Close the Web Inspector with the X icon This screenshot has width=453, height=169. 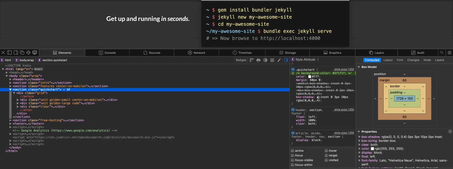pos(3,53)
